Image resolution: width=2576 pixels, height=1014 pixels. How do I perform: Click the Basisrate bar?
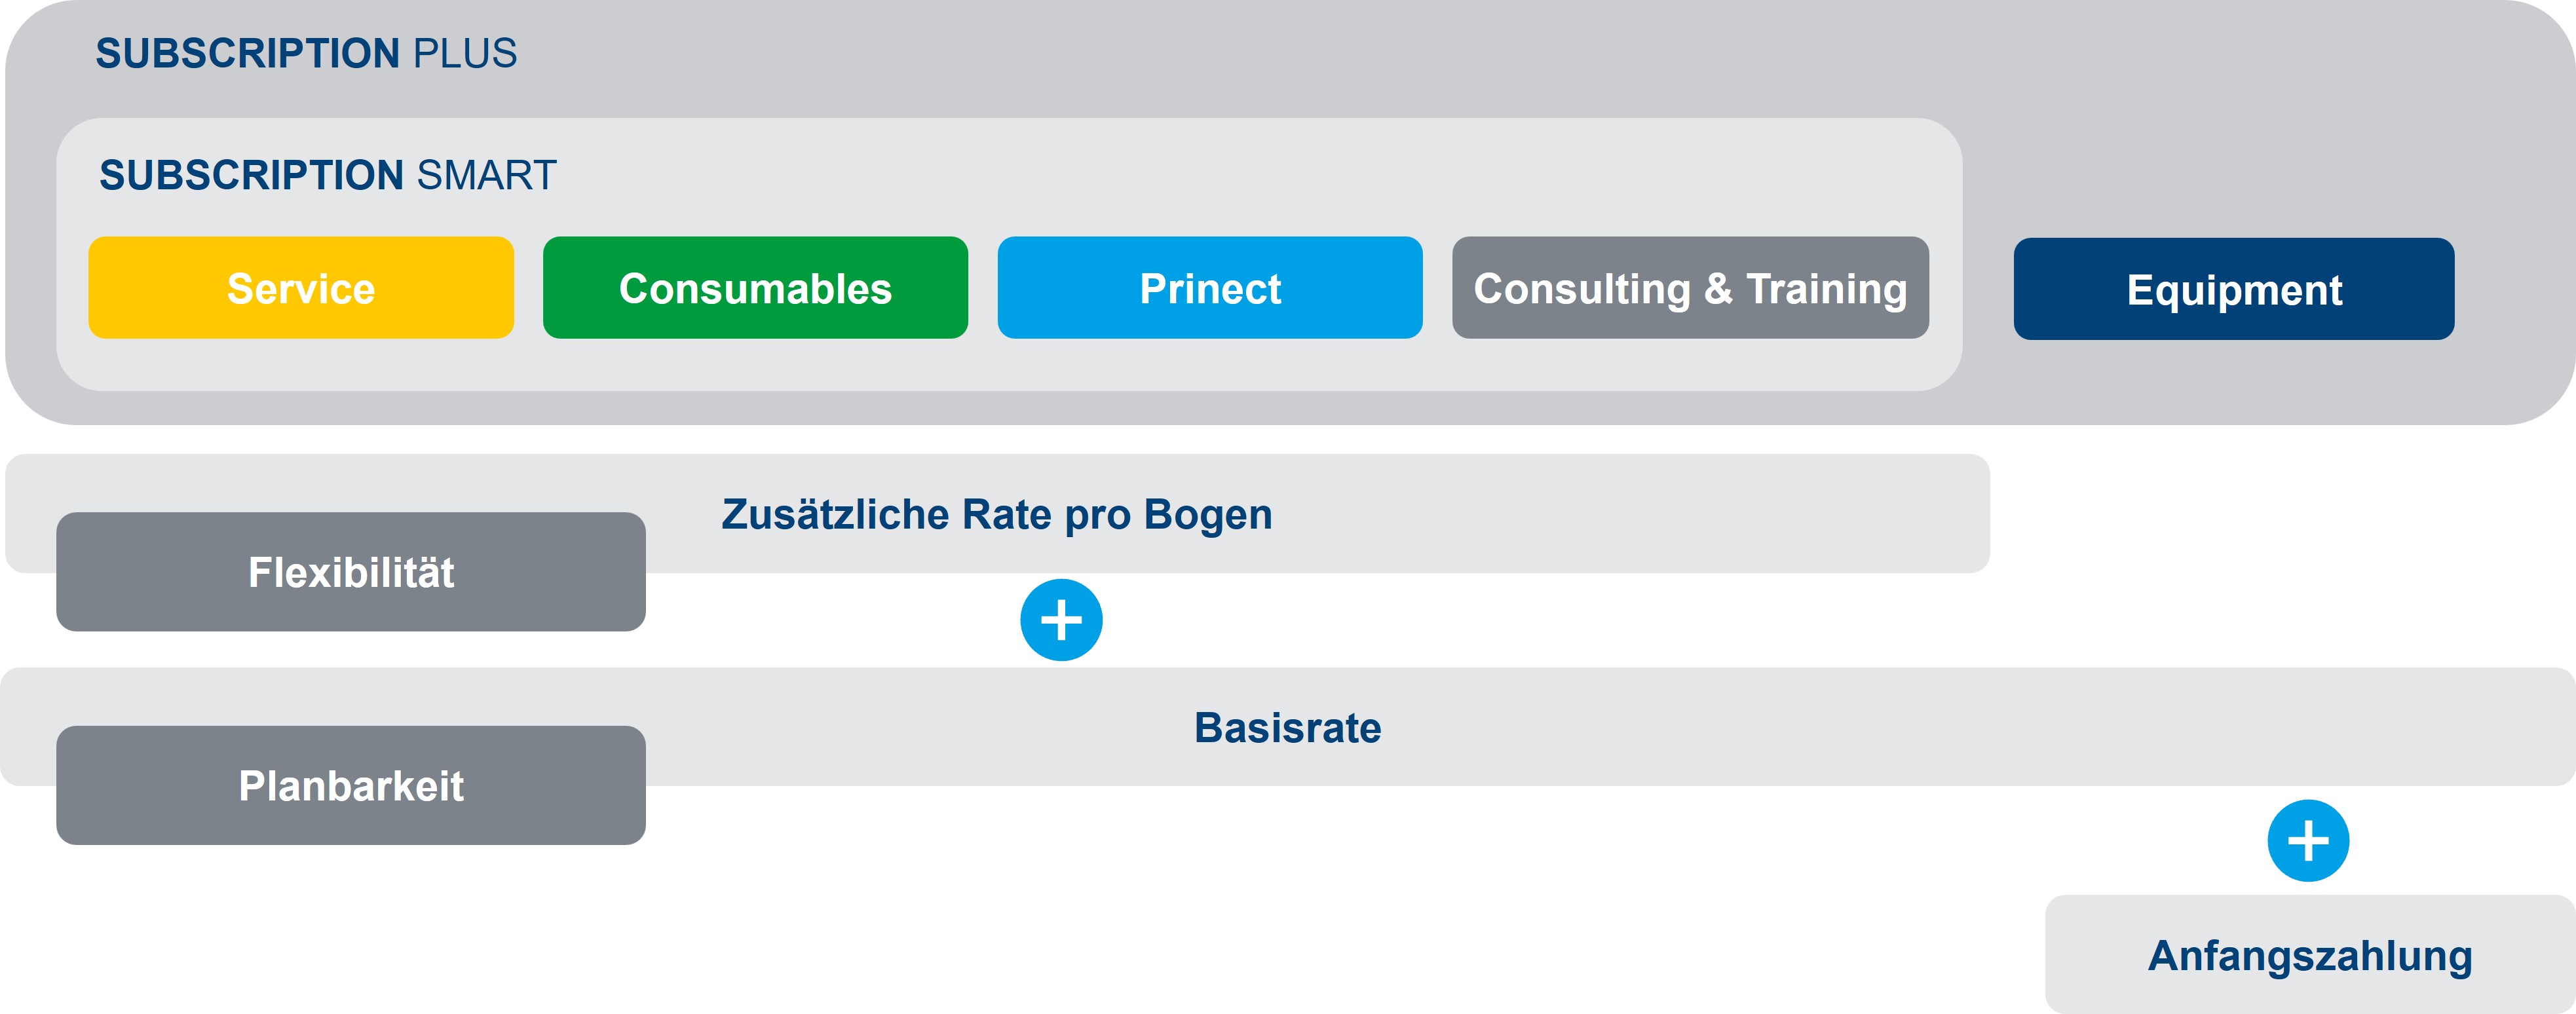pos(1288,727)
